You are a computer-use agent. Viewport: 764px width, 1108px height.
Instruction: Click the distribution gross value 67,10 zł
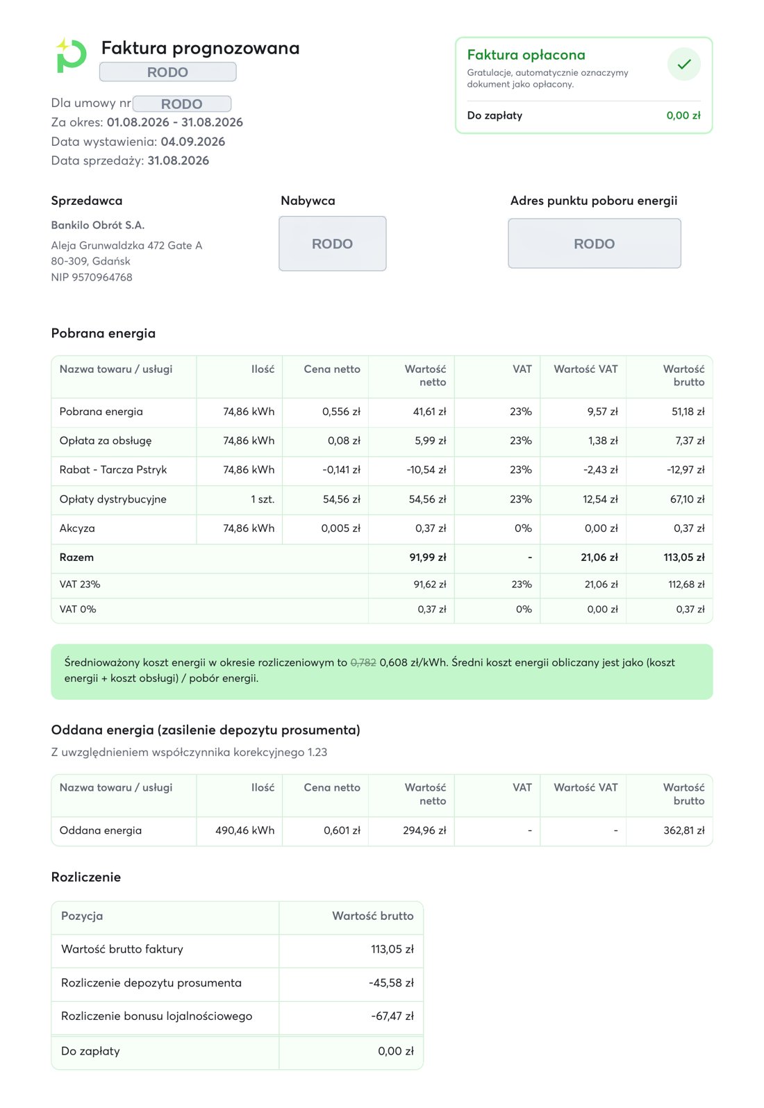[x=688, y=499]
